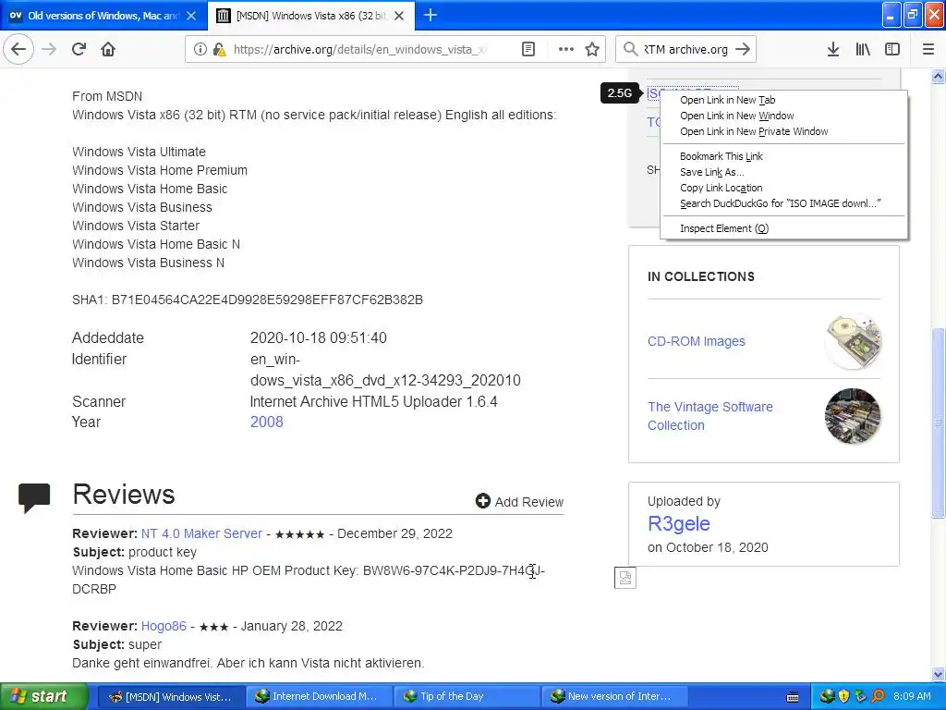Activate Tip of the Day taskbar button
946x710 pixels.
coord(466,697)
